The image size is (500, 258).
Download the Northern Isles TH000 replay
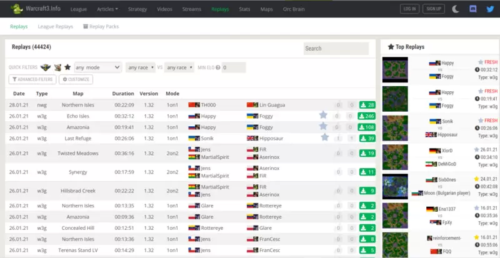(367, 105)
